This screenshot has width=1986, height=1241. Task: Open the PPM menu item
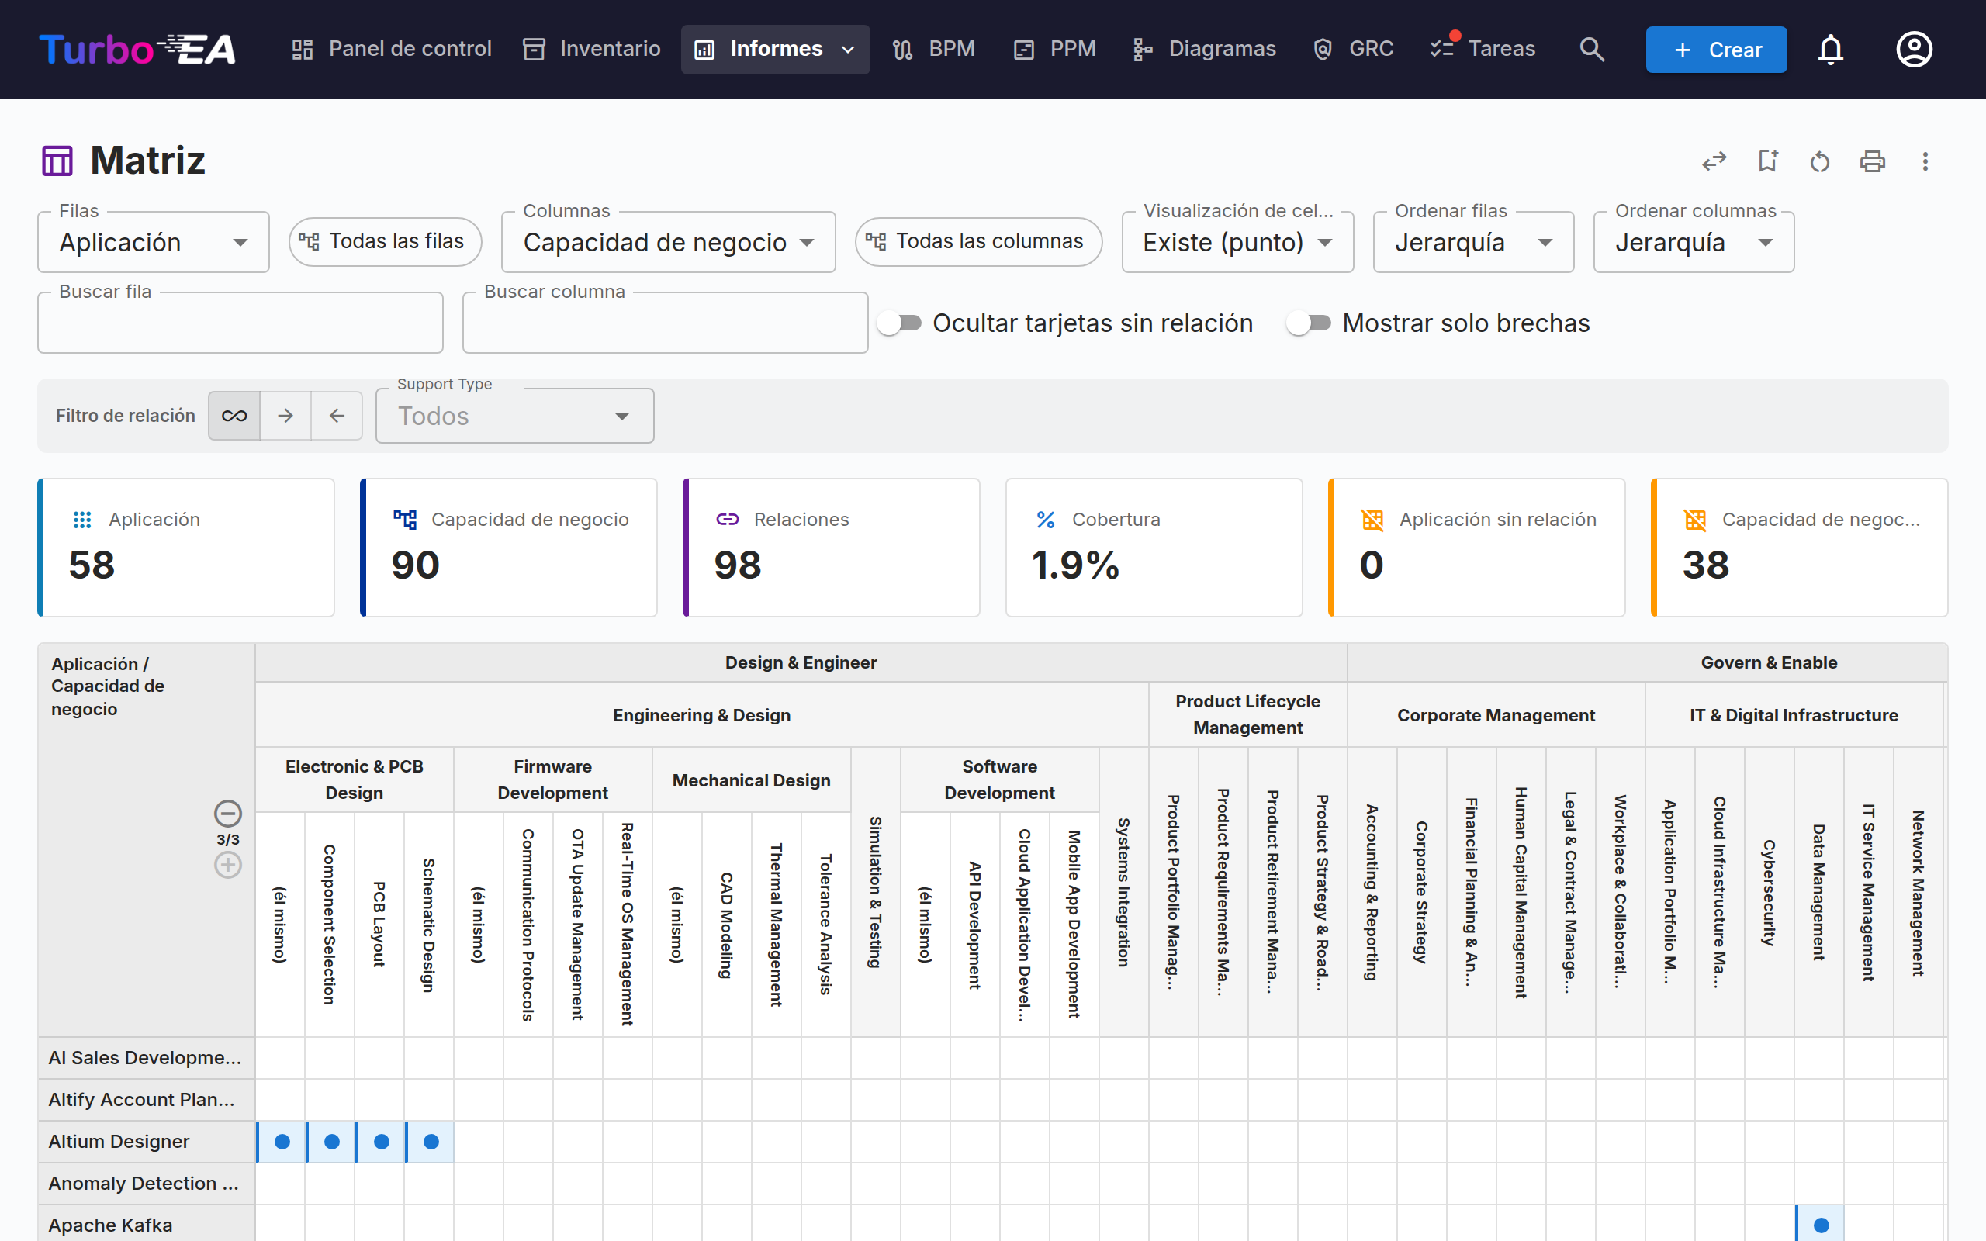coord(1055,49)
